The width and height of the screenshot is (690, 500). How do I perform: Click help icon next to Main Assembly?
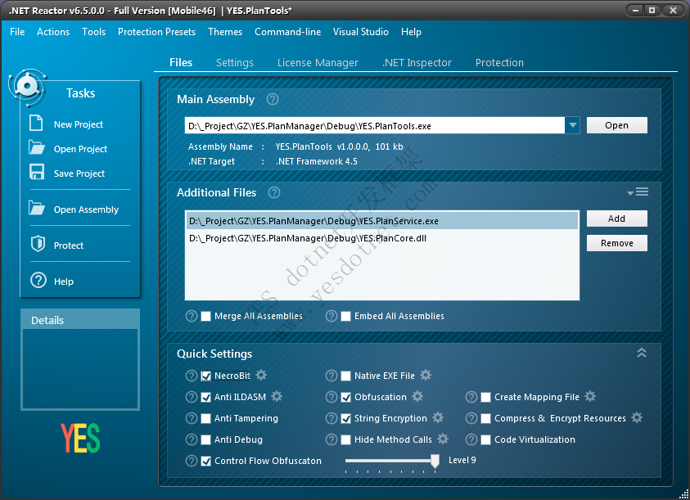pos(273,99)
